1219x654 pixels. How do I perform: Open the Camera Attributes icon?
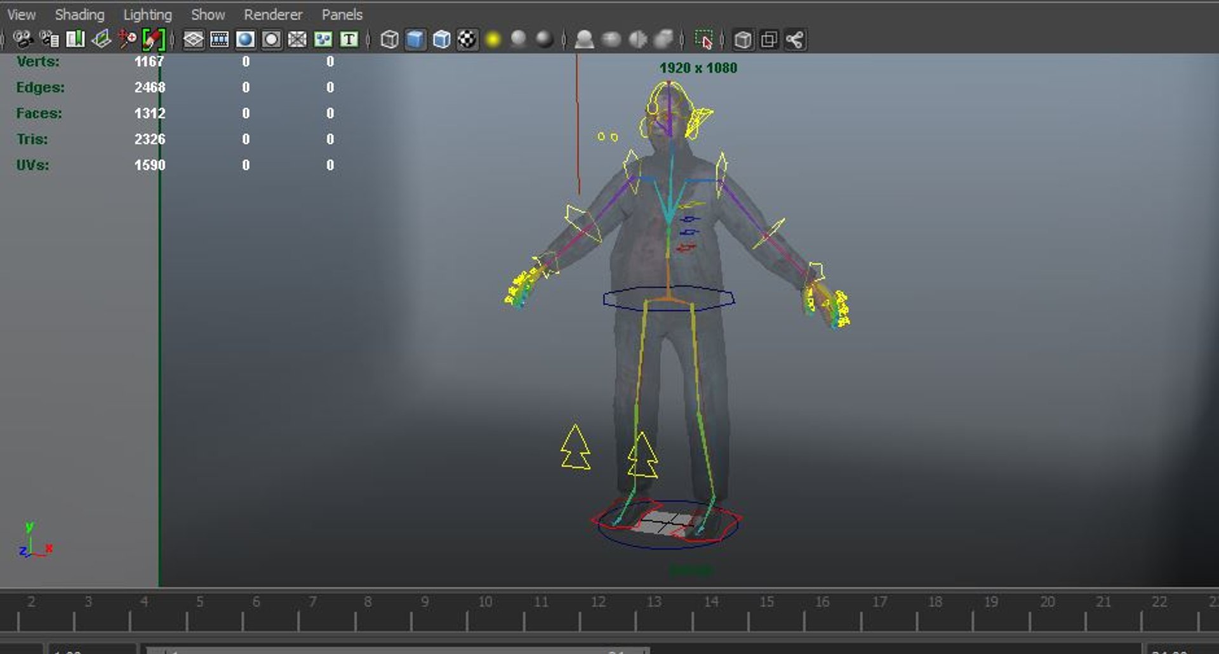click(50, 39)
